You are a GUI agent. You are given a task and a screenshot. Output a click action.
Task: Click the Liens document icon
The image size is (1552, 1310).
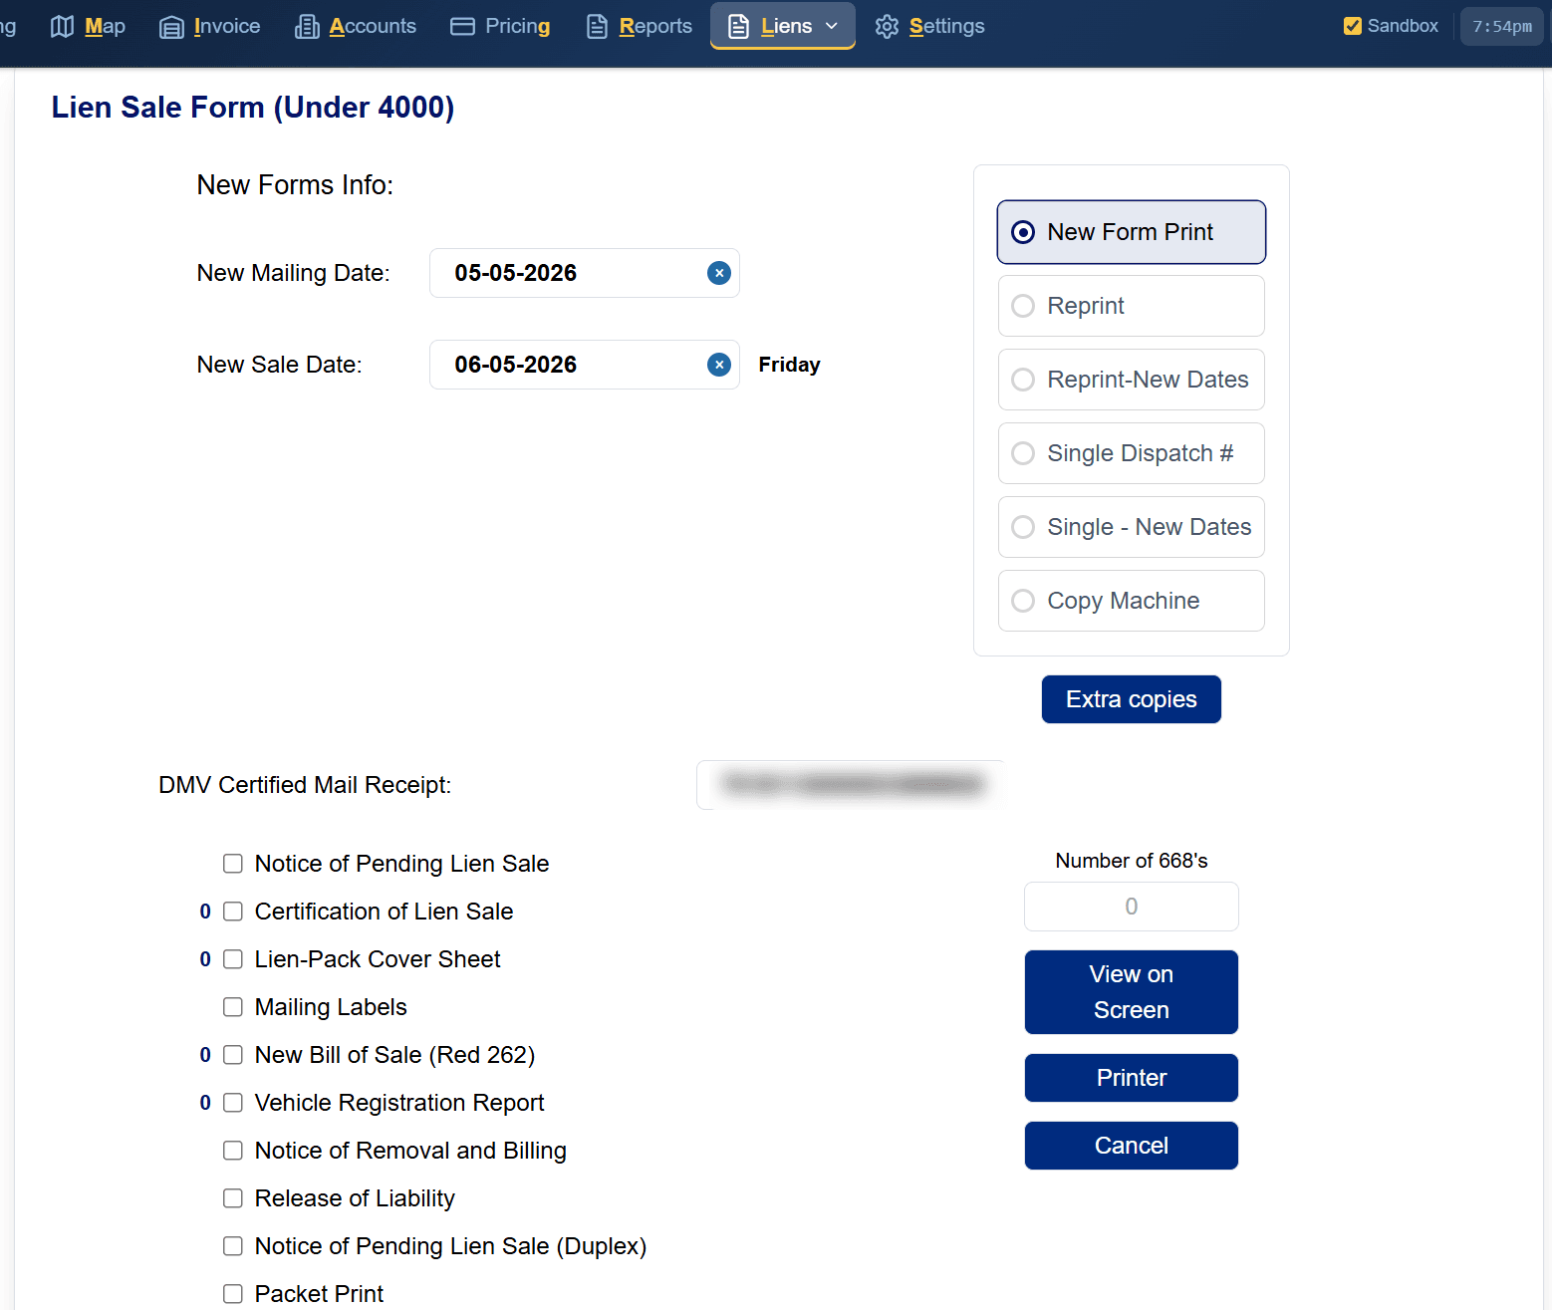pyautogui.click(x=738, y=27)
